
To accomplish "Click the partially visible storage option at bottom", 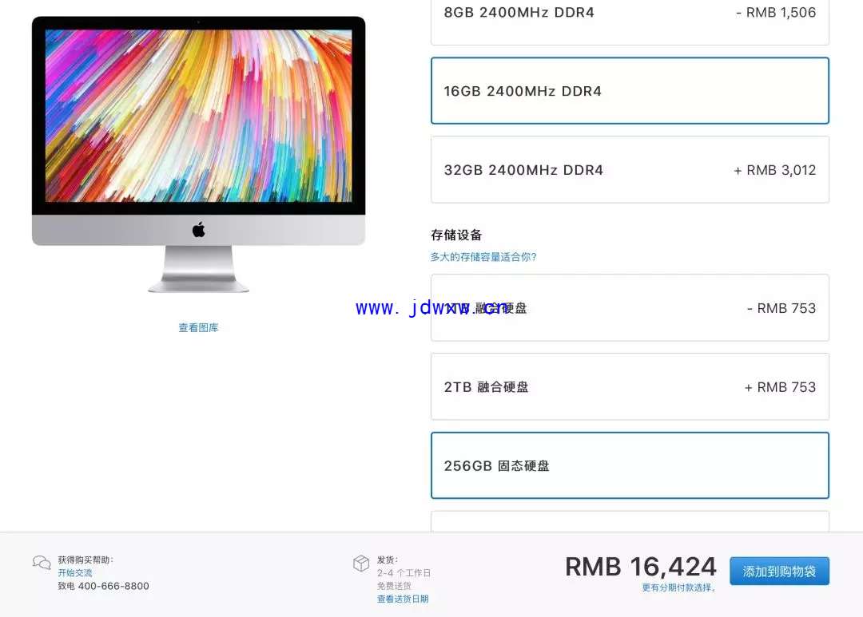I will 630,521.
